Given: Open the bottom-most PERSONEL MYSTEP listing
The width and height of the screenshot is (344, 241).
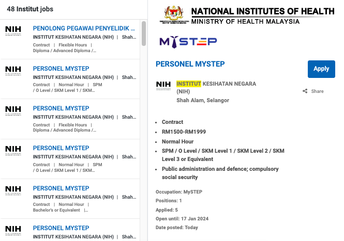Looking at the screenshot, I should click(61, 228).
